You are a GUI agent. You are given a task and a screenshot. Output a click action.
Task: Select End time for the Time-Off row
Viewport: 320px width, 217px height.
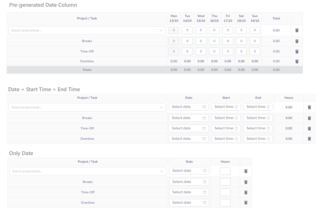(x=258, y=128)
